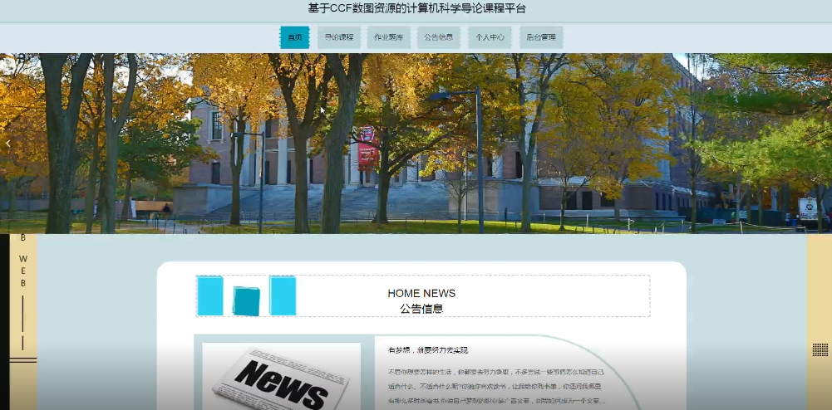Viewport: 832px width, 410px height.
Task: Show the previous carousel banner image
Action: [x=8, y=144]
